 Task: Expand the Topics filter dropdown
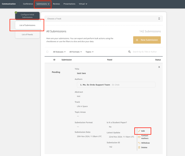point(89,52)
